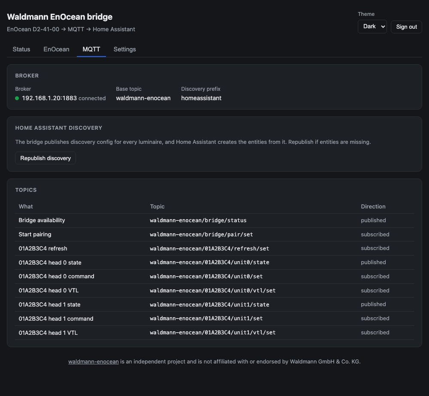
Task: Select topic waldmann-enocean/01A2B3C4/unit0/state
Action: (210, 262)
